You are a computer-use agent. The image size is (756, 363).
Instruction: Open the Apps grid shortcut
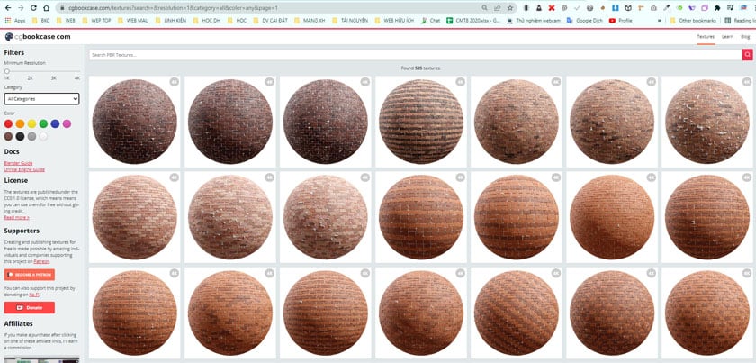click(x=14, y=20)
